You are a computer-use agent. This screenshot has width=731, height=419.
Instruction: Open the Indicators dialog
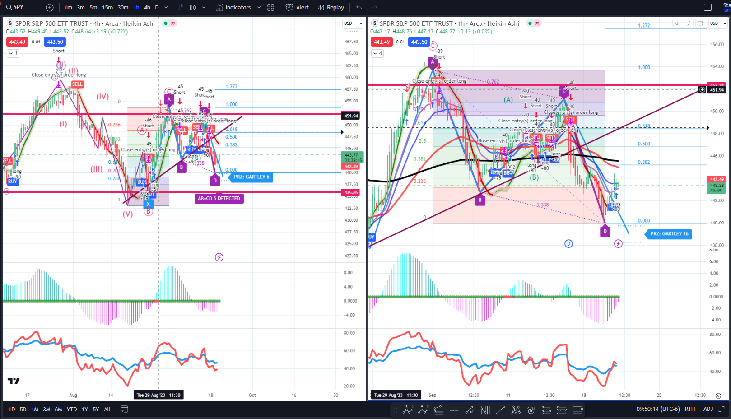(x=233, y=8)
